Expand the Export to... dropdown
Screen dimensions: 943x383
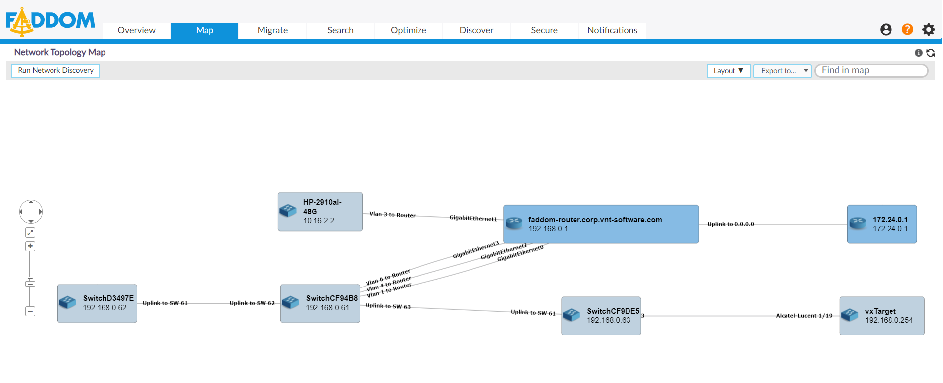[782, 71]
